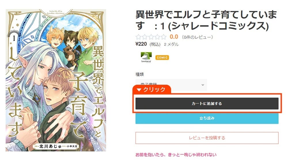Click the 0.0 rating score
This screenshot has width=288, height=160.
point(174,37)
